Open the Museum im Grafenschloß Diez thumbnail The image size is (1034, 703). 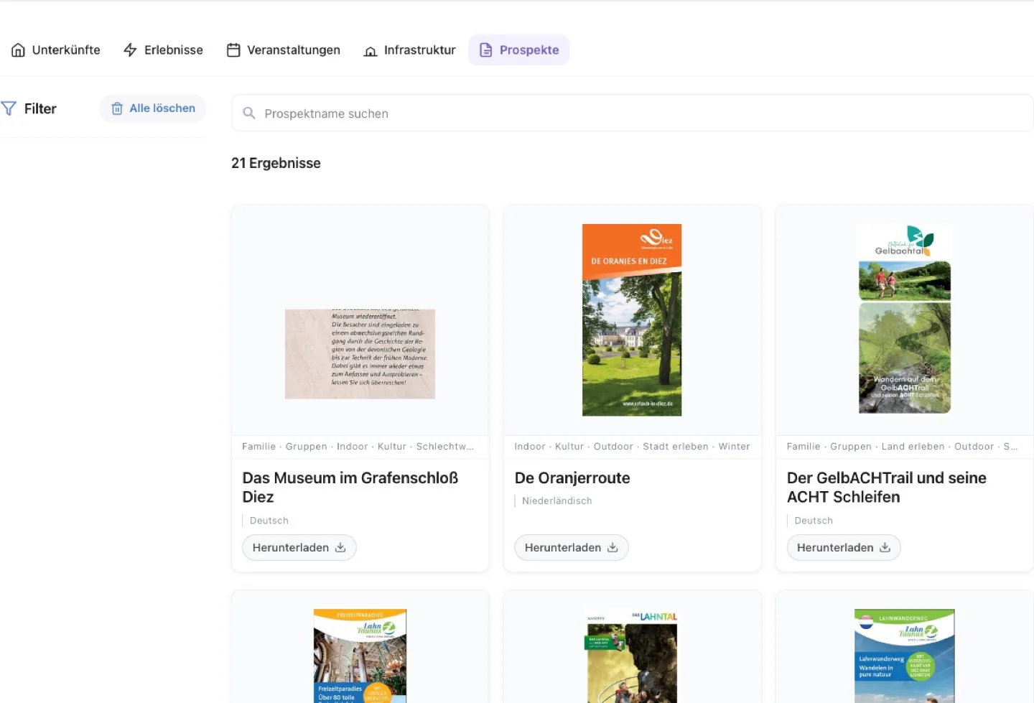coord(360,354)
